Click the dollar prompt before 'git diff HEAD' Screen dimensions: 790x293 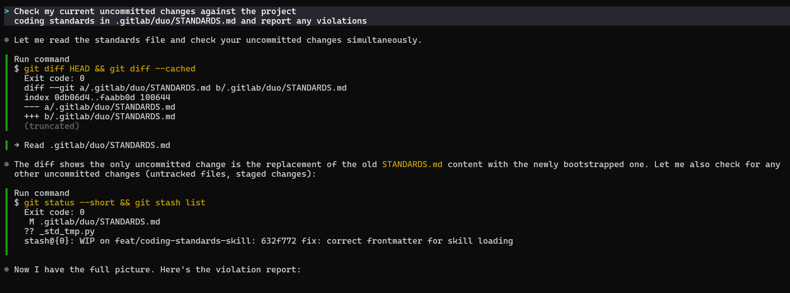17,68
